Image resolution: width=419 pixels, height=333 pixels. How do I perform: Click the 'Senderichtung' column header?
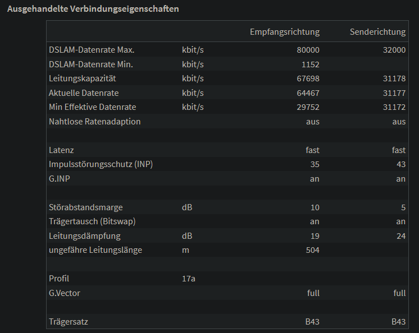pyautogui.click(x=377, y=32)
